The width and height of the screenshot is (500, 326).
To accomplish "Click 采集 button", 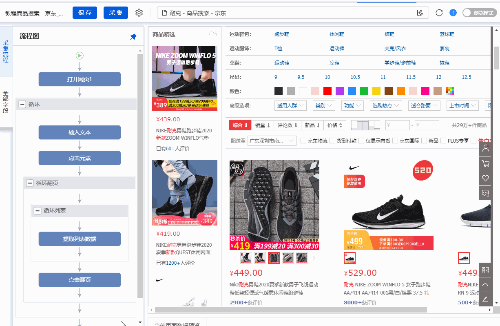I will [116, 13].
